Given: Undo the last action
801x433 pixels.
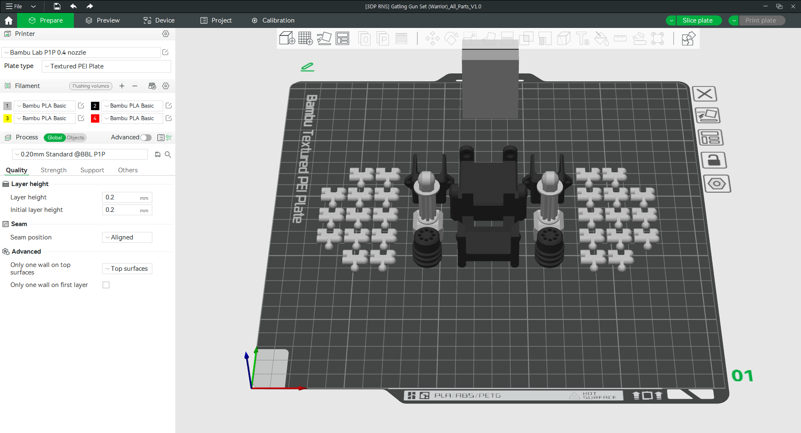Looking at the screenshot, I should point(73,6).
